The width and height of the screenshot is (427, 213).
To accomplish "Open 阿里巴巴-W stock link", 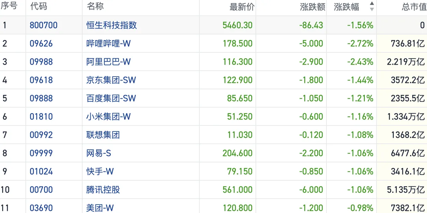I will click(x=108, y=62).
